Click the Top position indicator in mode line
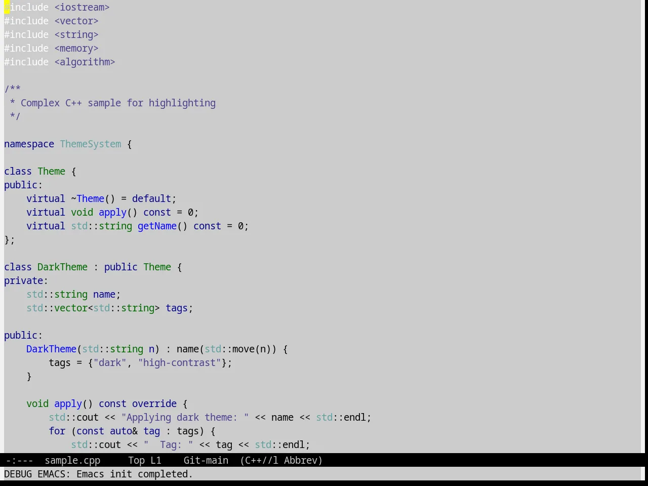 136,460
